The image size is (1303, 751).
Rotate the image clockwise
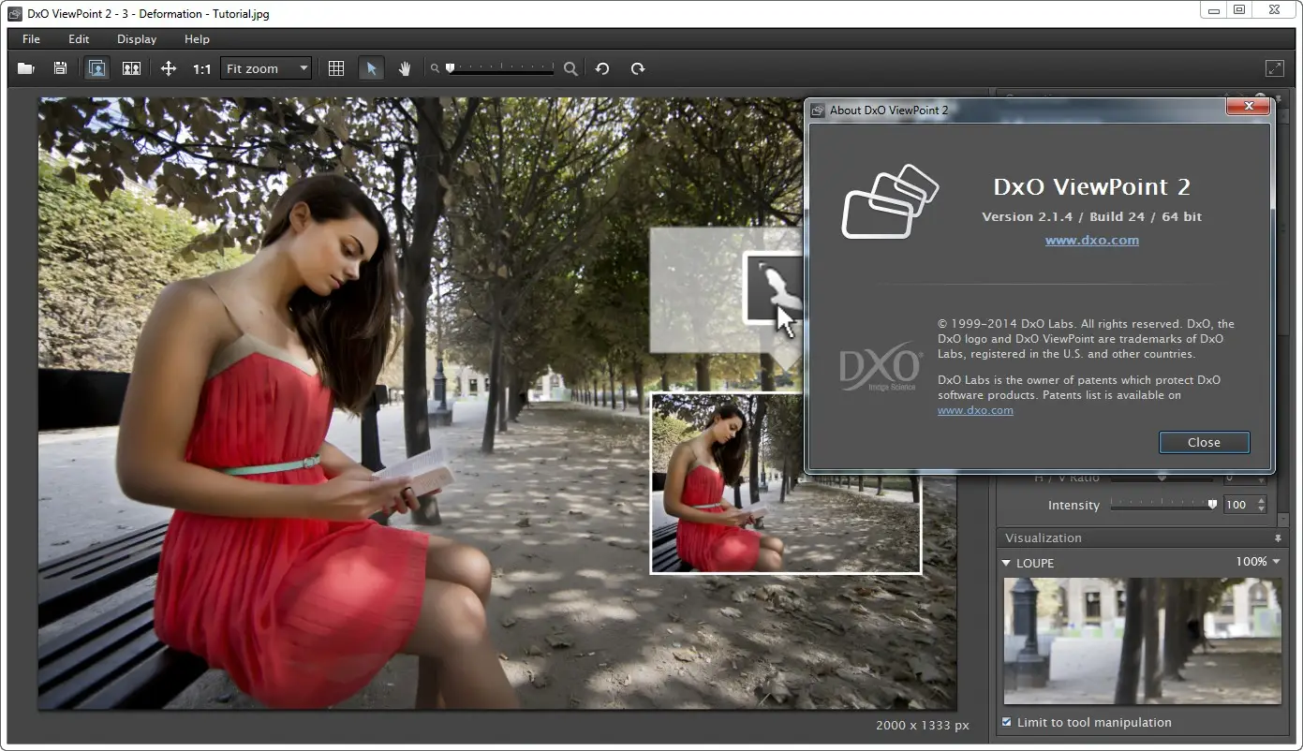point(638,68)
